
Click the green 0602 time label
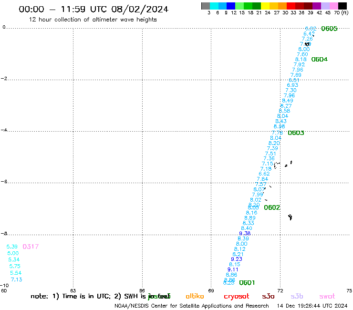tap(272, 207)
